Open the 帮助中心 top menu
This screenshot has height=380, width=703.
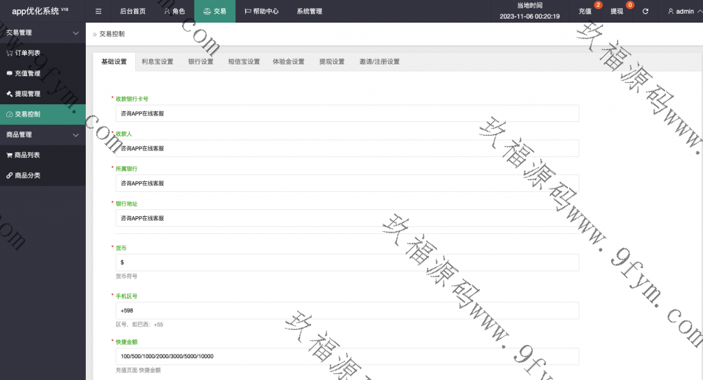262,12
